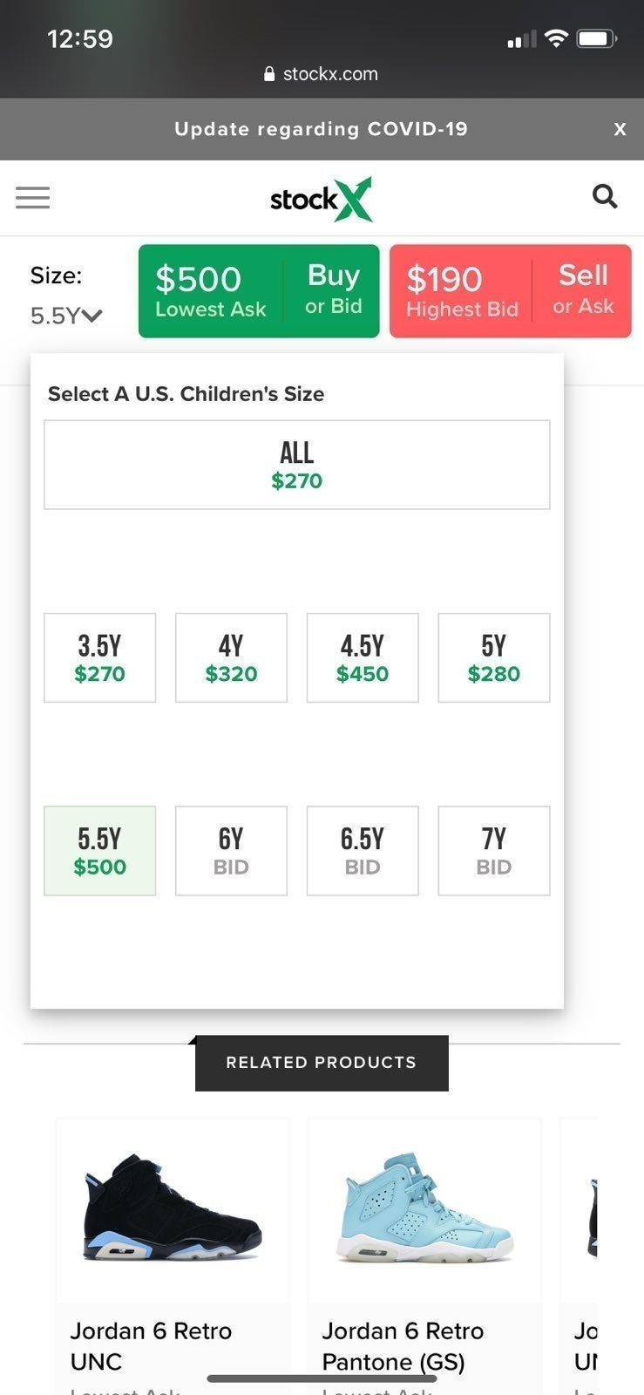Open the Jordan 6 Retro UNC shoe image
The image size is (644, 1395).
[173, 1208]
